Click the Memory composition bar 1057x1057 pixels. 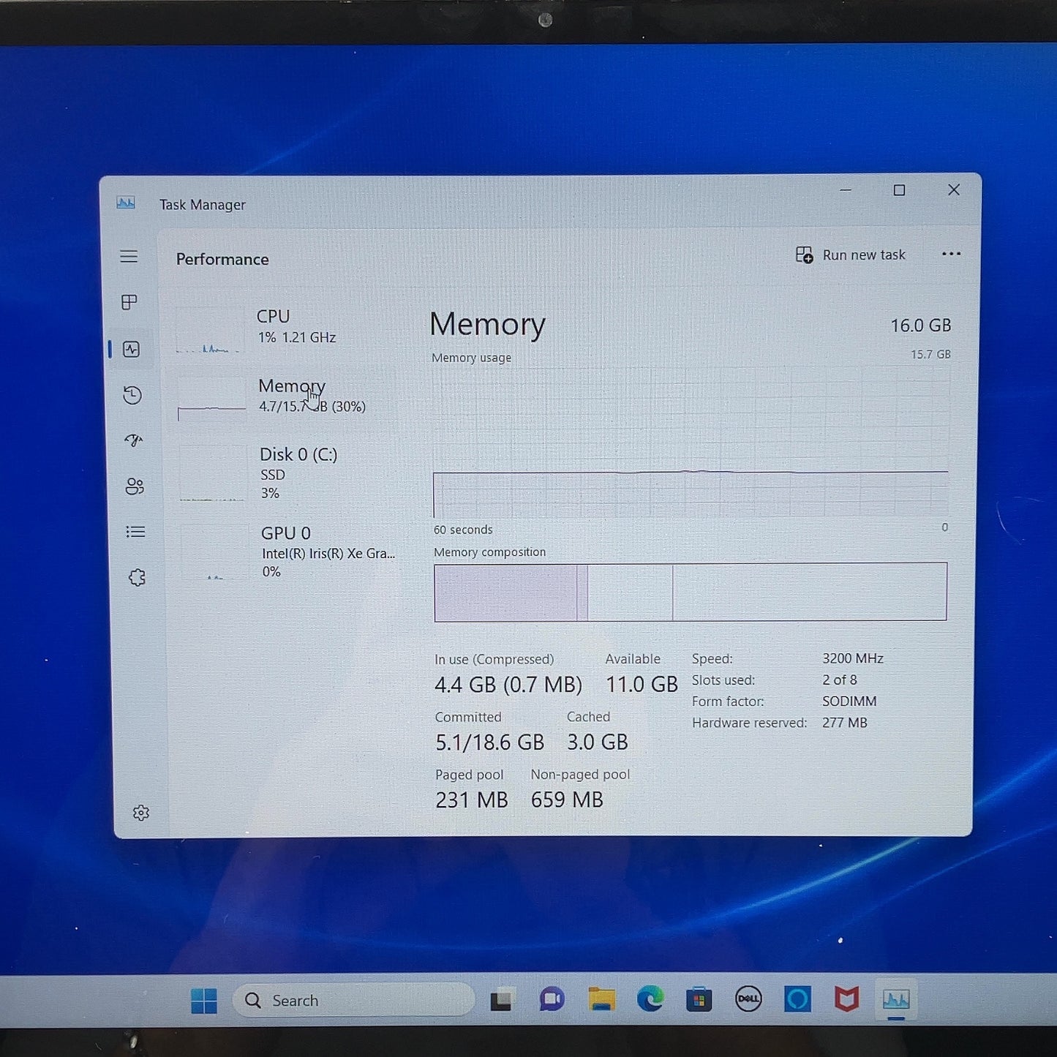691,592
